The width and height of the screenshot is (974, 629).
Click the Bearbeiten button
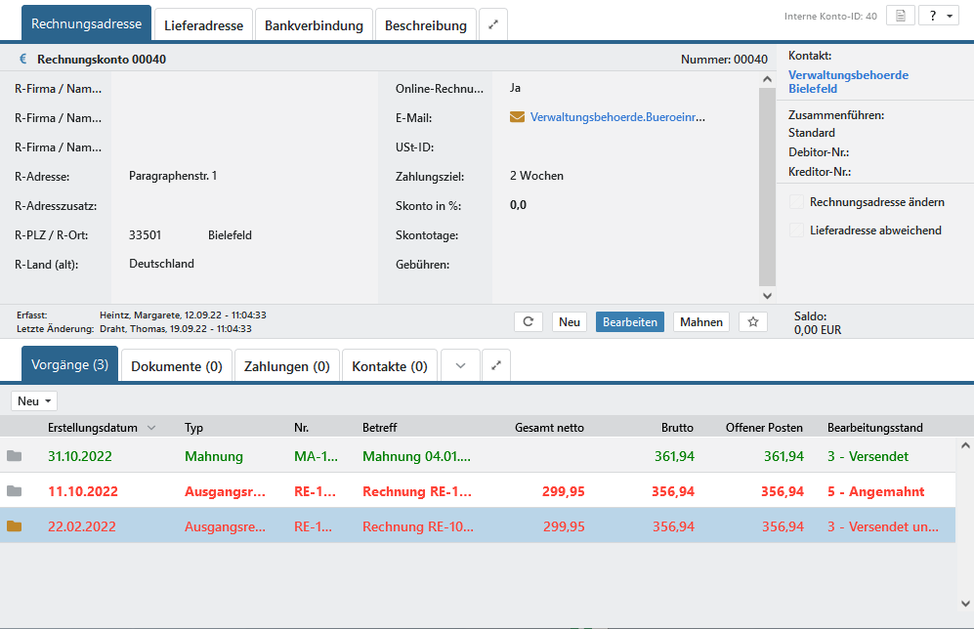(x=629, y=322)
